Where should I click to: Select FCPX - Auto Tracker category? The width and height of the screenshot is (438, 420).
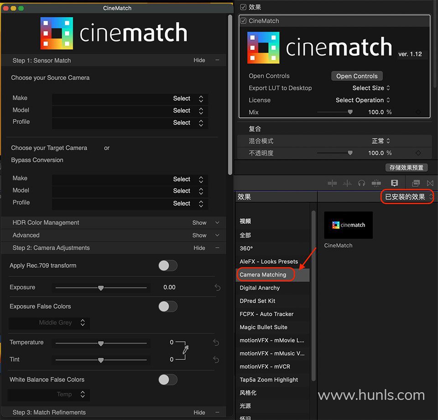[266, 314]
